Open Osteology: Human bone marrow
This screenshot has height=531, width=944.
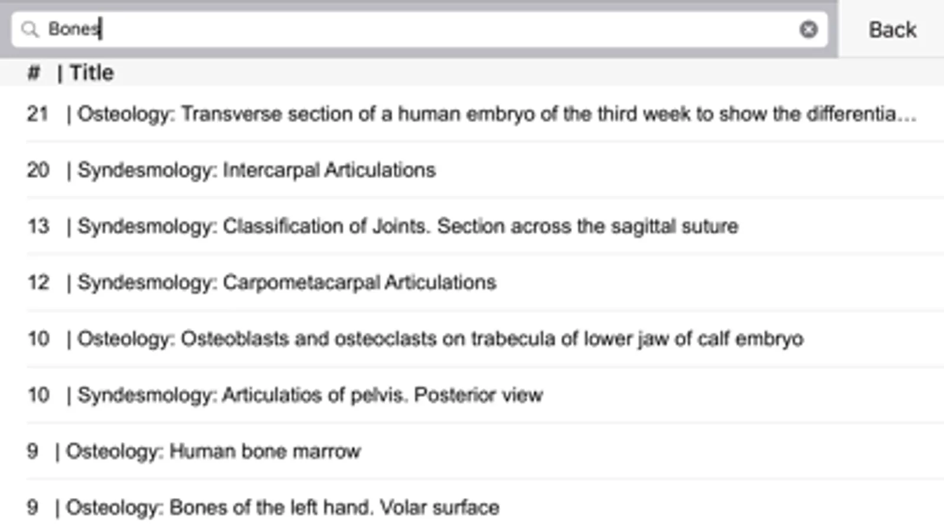coord(213,451)
